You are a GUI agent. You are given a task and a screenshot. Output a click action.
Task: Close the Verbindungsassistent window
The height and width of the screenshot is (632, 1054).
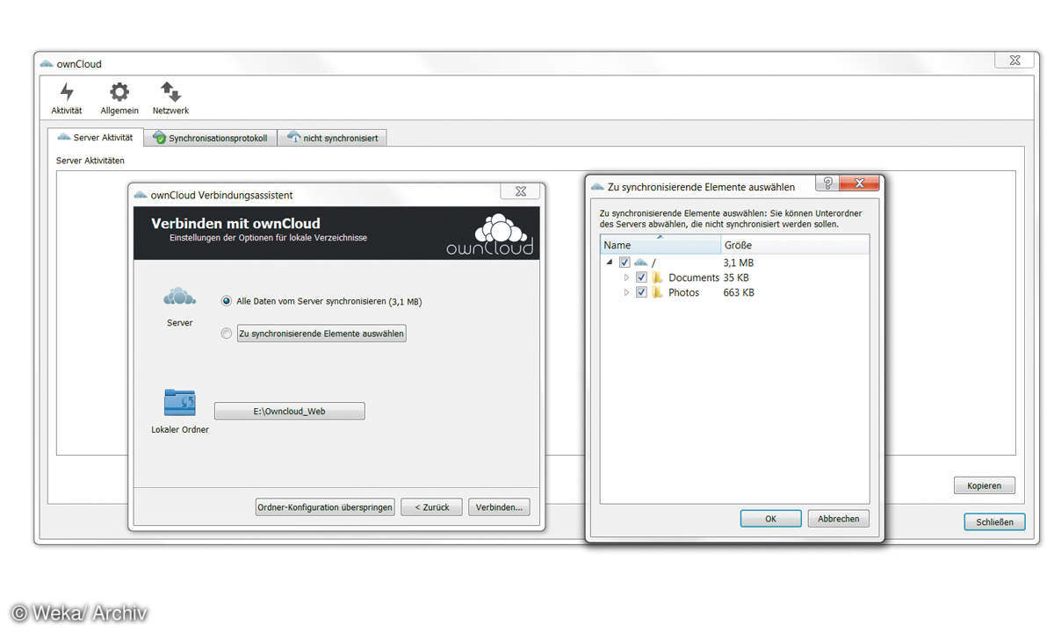click(521, 191)
